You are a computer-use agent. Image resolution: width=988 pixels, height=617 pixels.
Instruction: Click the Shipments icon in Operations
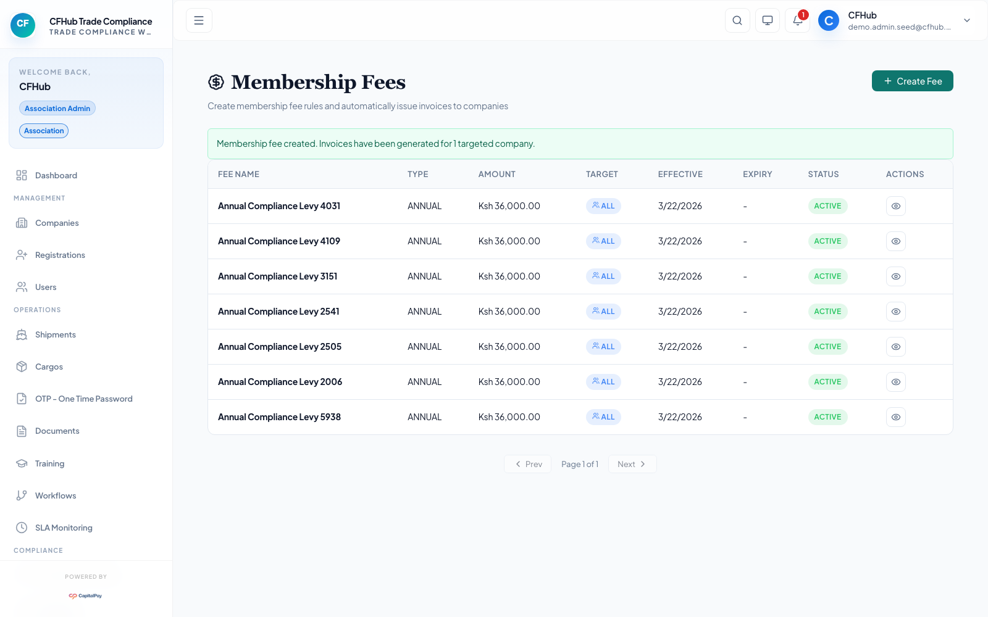(22, 334)
